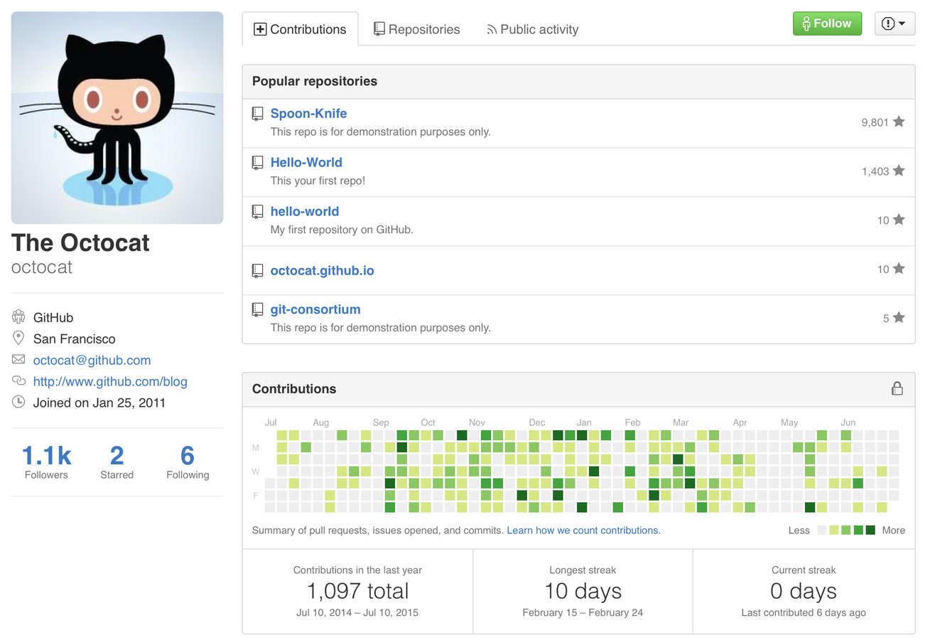Screen dimensions: 930x640
Task: Visit the github.com/blog link
Action: tap(110, 382)
